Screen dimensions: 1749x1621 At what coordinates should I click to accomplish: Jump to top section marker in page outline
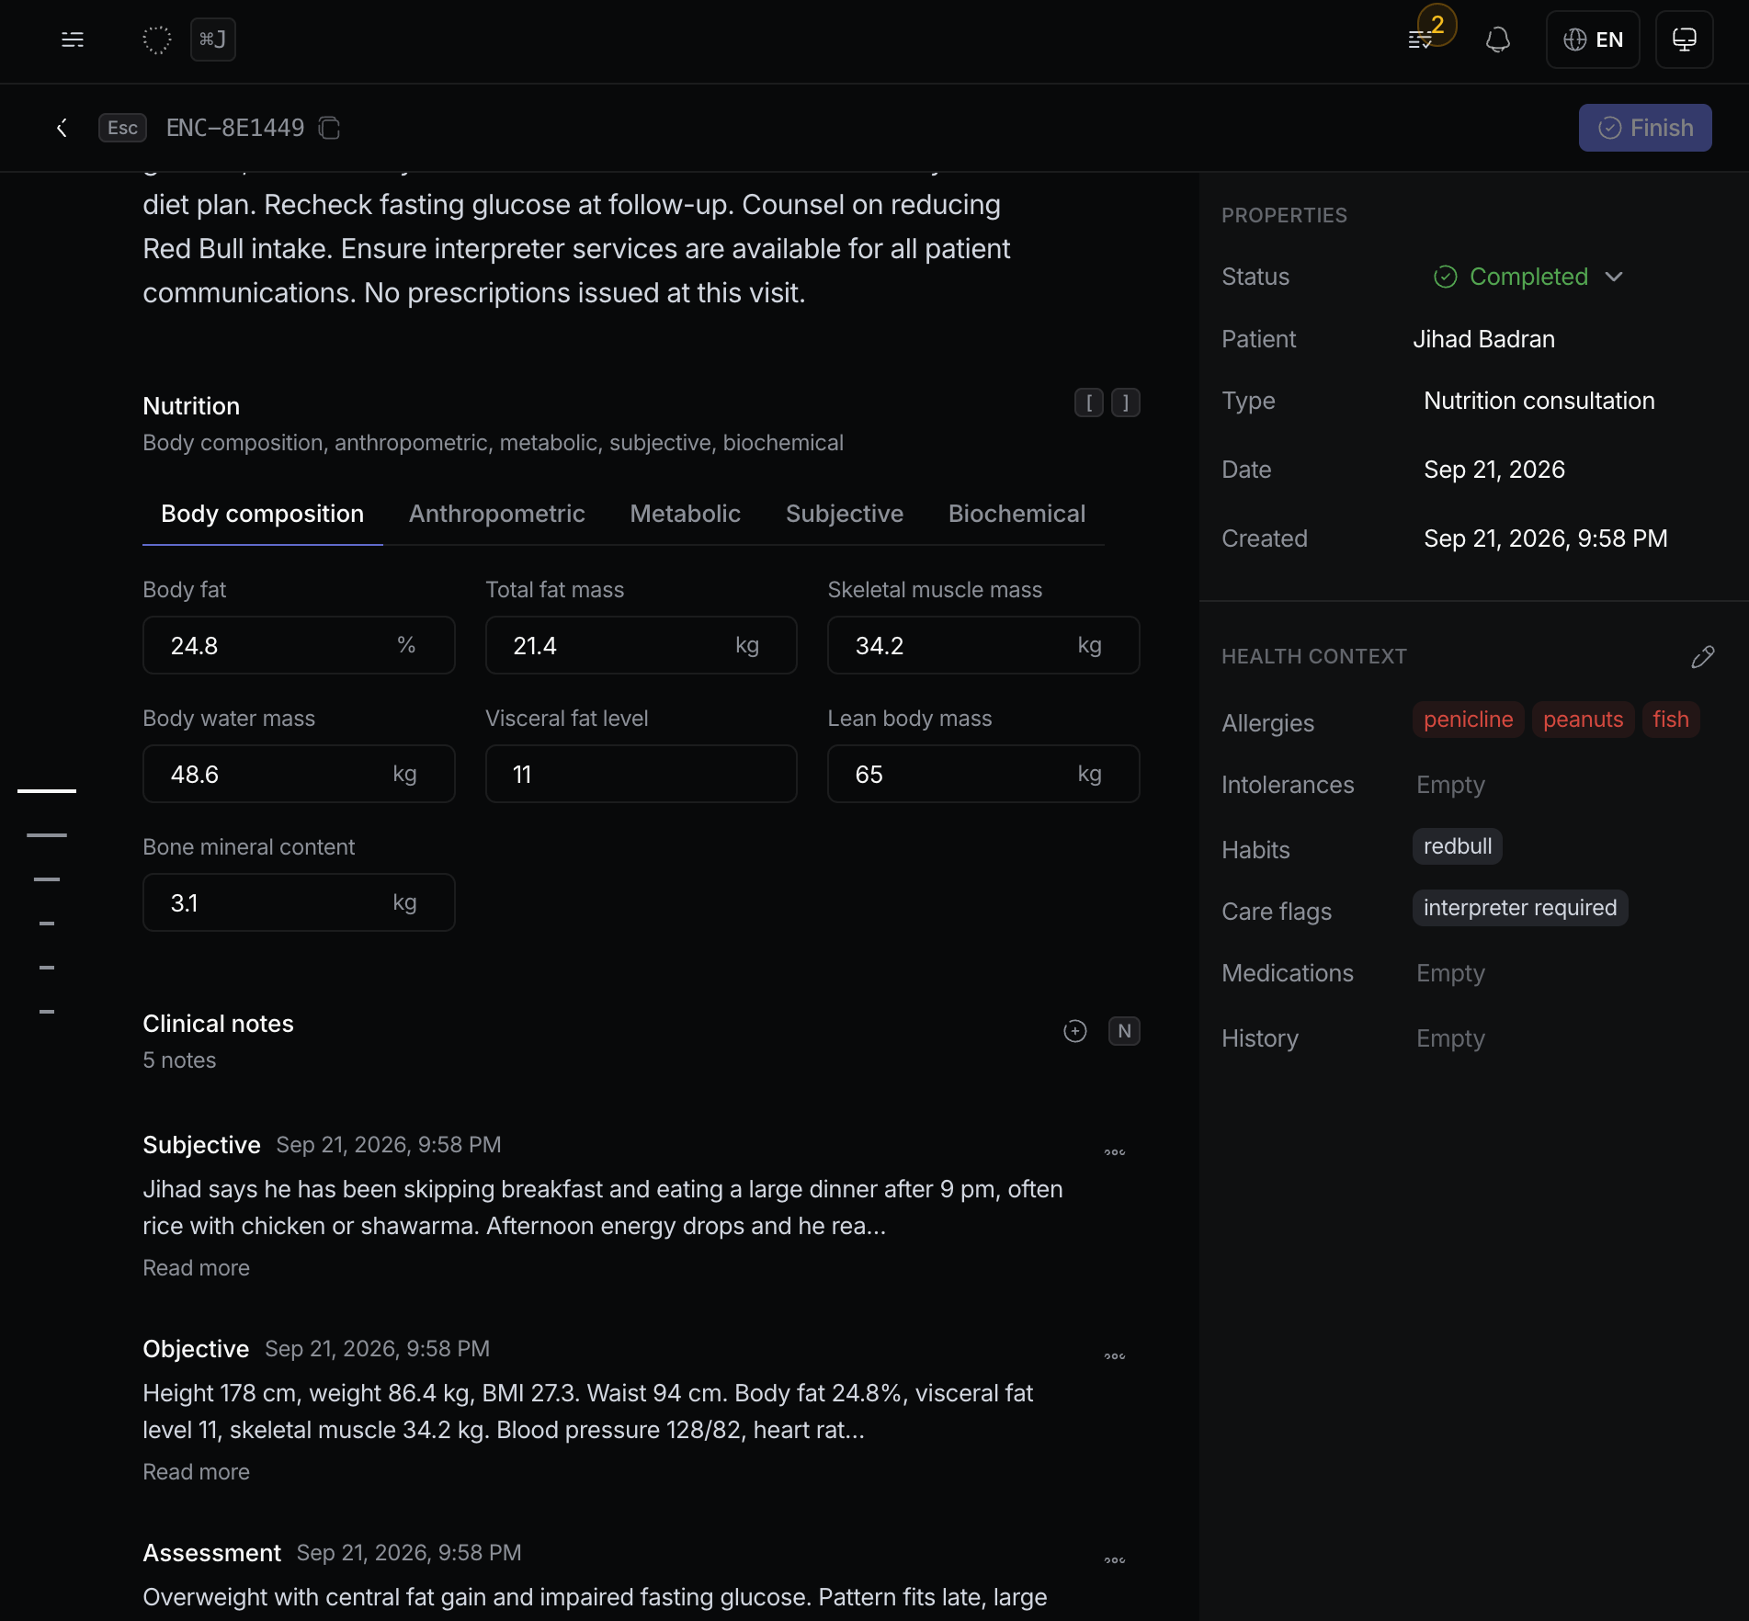[x=47, y=790]
